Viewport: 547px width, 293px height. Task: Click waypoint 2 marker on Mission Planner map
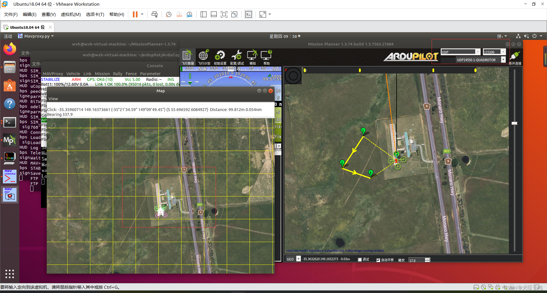[x=342, y=163]
